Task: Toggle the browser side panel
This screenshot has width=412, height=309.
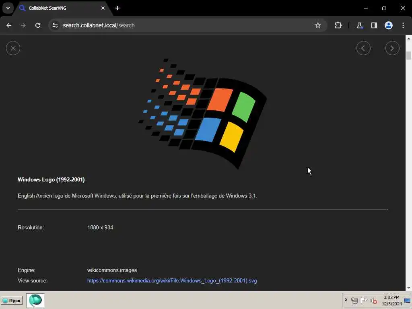Action: click(374, 25)
